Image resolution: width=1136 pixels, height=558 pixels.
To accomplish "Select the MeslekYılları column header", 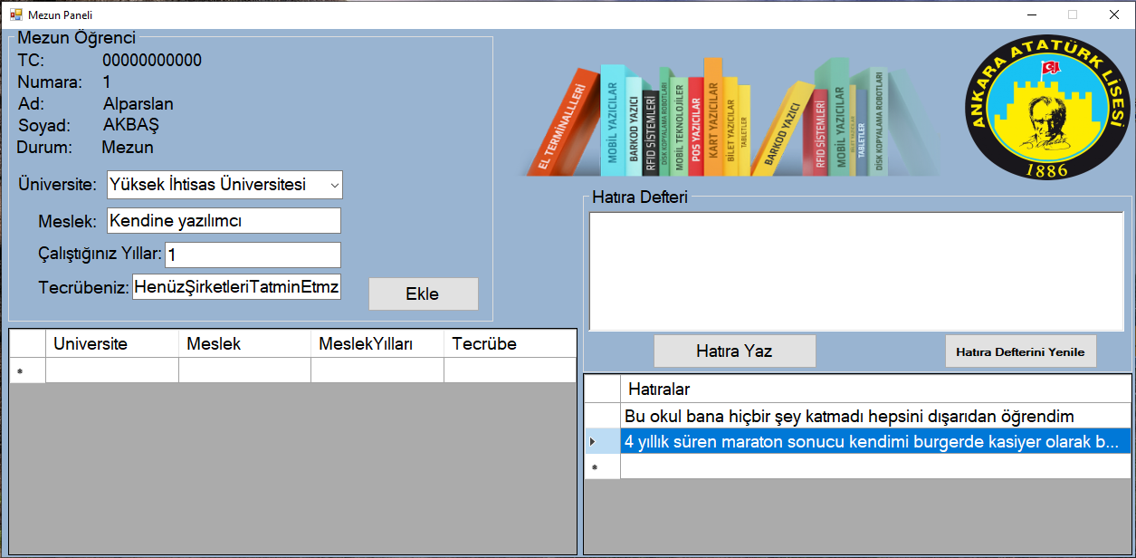I will 377,343.
